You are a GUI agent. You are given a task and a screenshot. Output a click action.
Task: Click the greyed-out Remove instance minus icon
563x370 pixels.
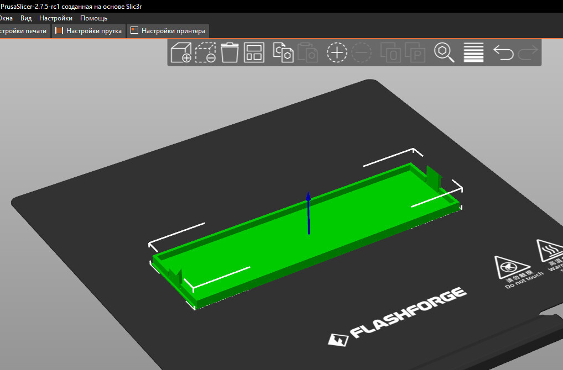click(x=361, y=52)
